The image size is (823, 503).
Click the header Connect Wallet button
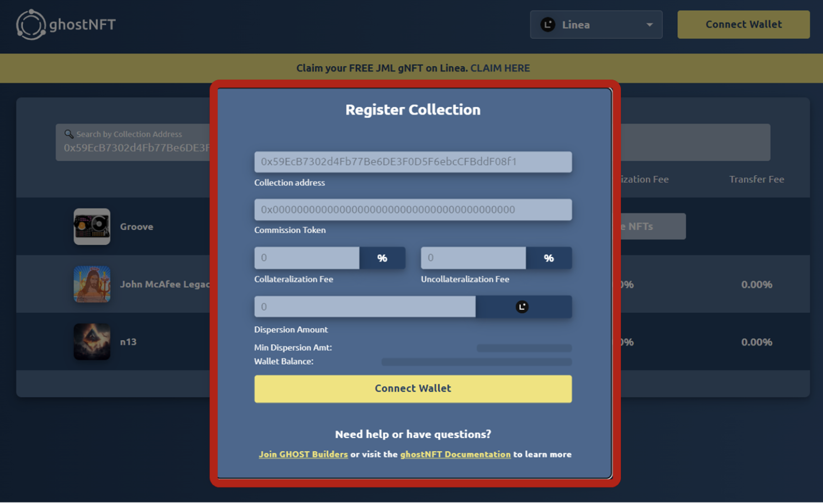pos(743,24)
